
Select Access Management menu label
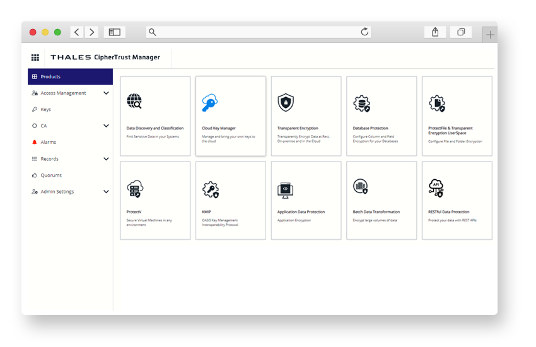pos(63,93)
